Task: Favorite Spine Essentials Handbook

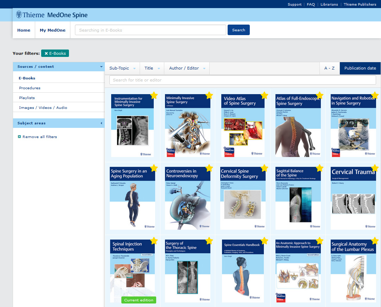Action: click(x=264, y=241)
